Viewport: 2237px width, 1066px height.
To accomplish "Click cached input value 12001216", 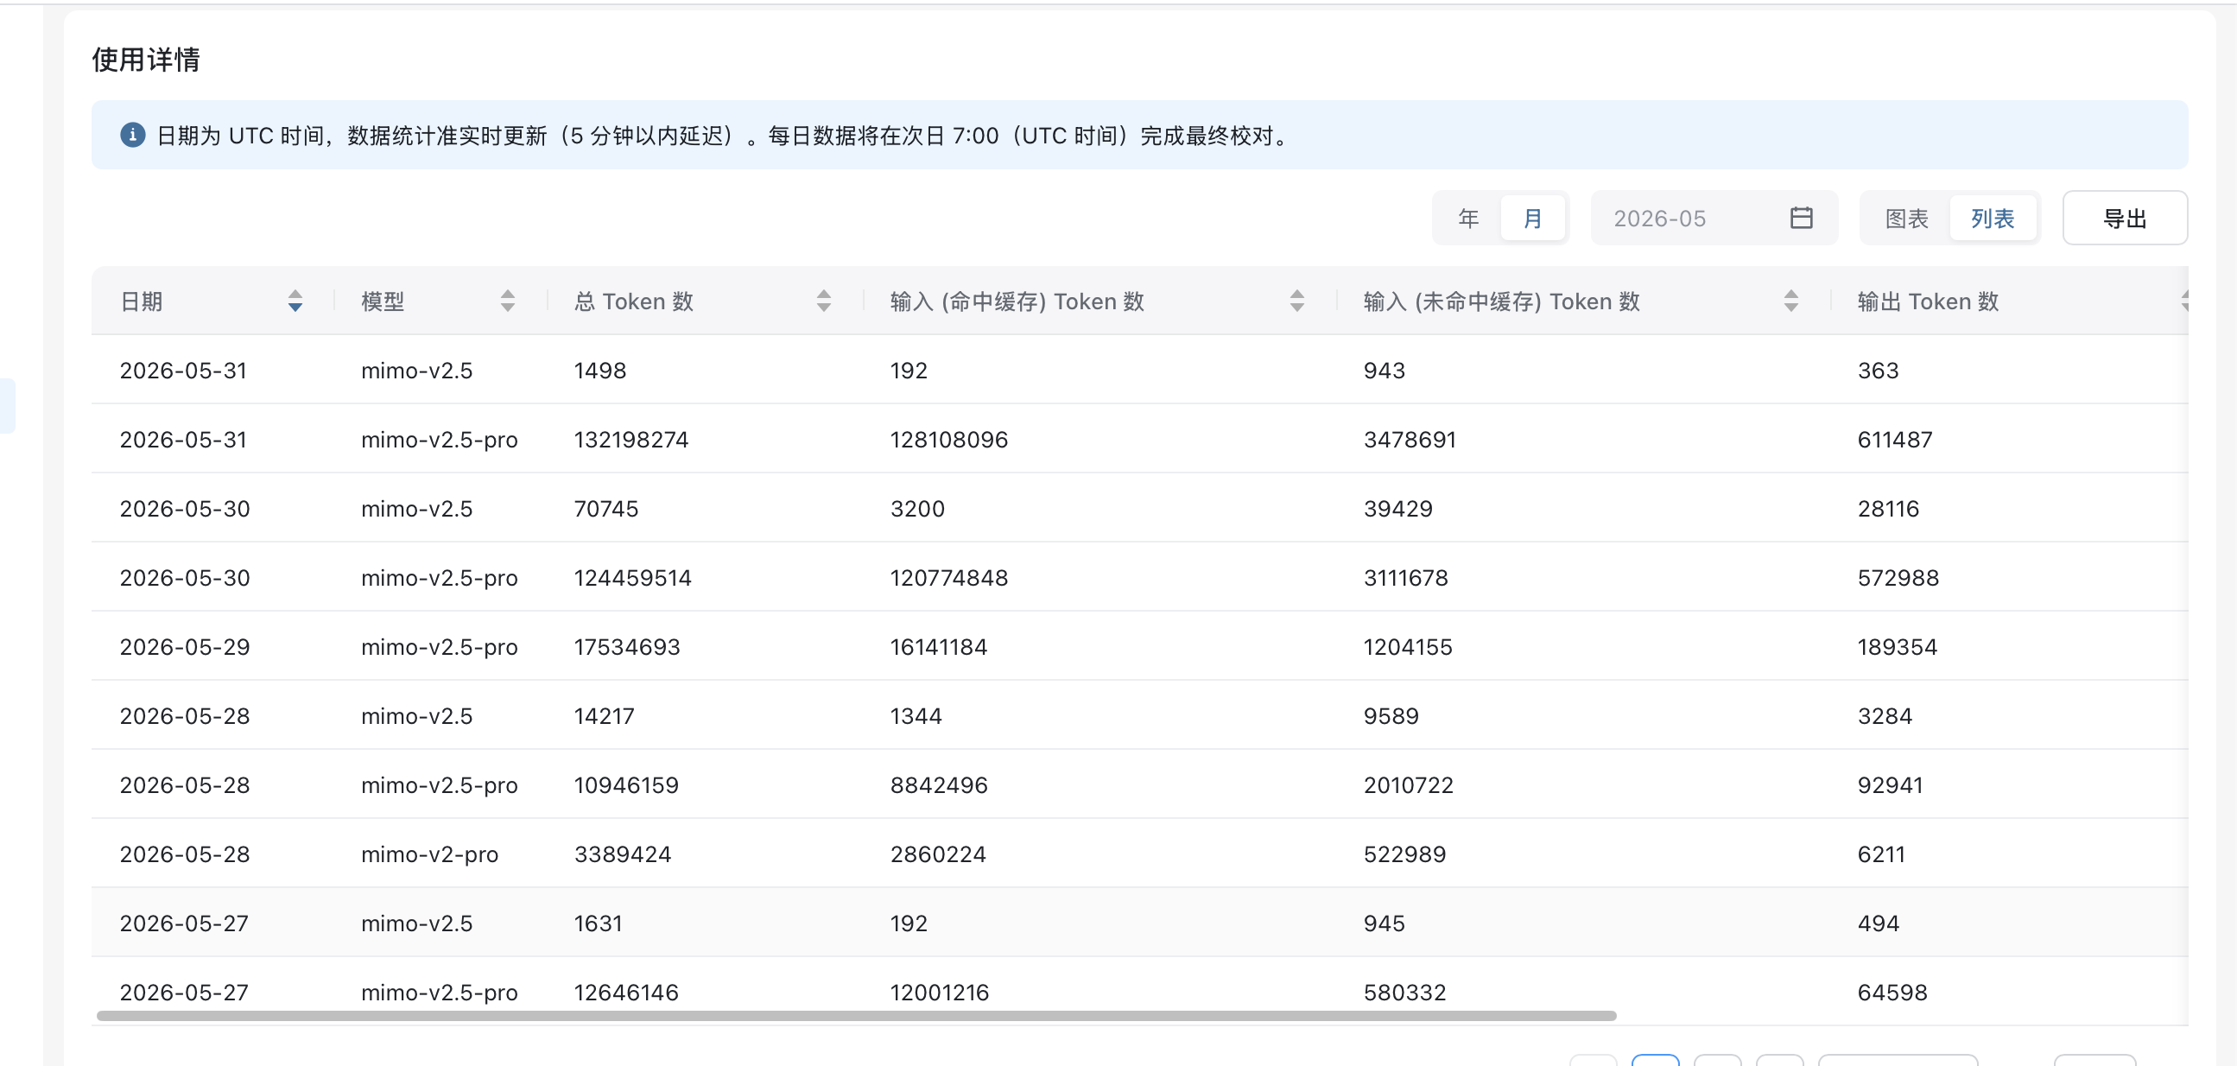I will pos(940,993).
